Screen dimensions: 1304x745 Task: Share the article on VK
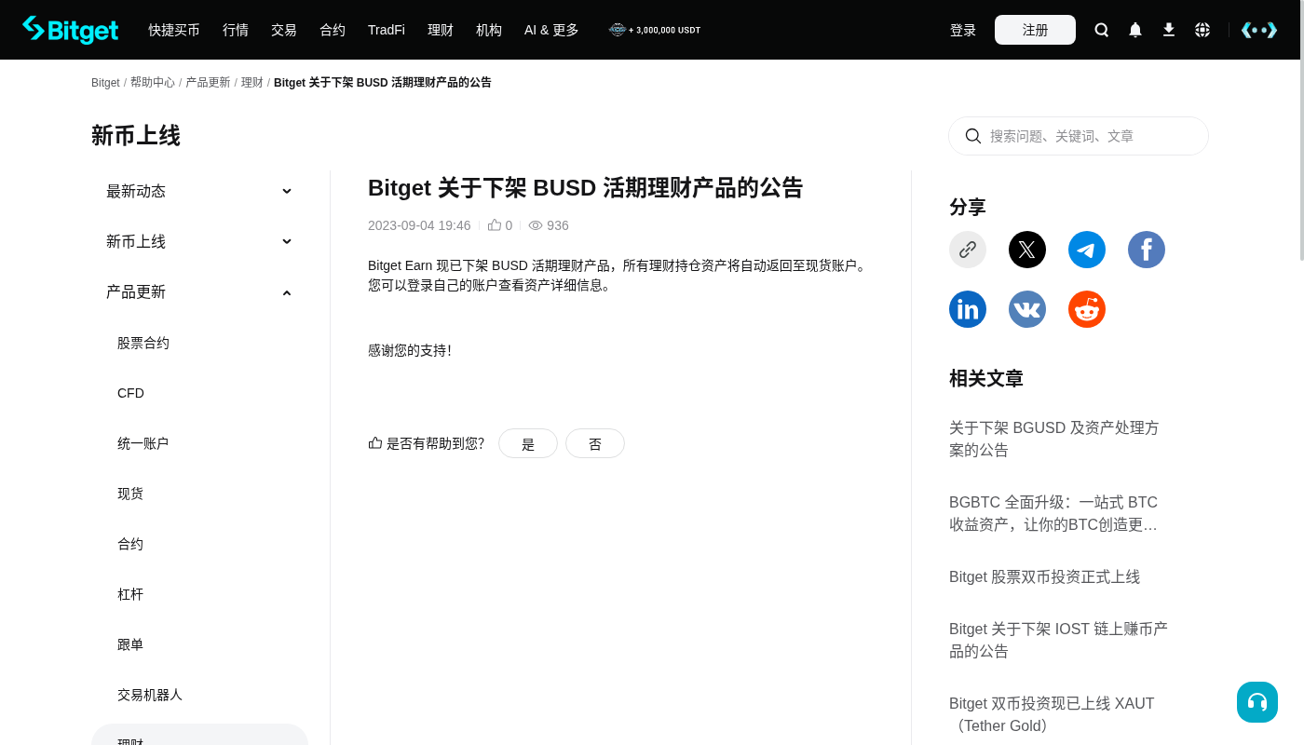coord(1027,309)
